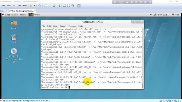
Task: Minimize the root@localhost terminal window
Action: 133,22
